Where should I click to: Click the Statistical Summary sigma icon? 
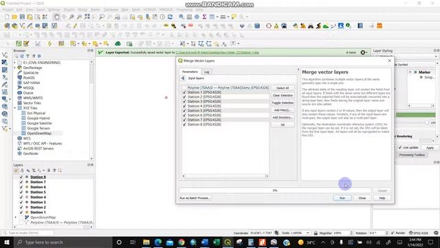click(204, 17)
